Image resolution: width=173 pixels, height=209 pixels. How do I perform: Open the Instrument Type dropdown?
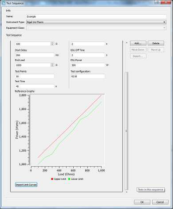click(x=96, y=22)
